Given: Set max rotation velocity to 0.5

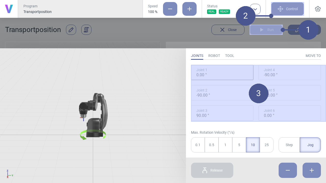Looking at the screenshot, I should (x=212, y=145).
